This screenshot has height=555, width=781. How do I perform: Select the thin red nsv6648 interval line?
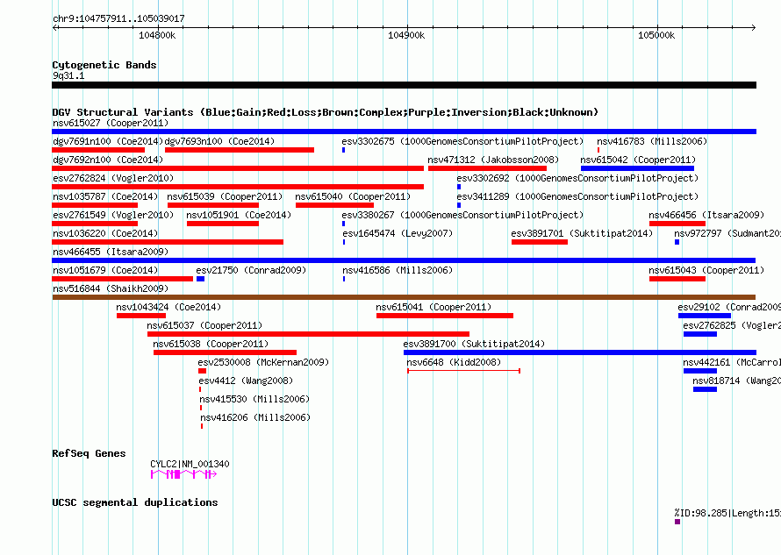[x=463, y=371]
